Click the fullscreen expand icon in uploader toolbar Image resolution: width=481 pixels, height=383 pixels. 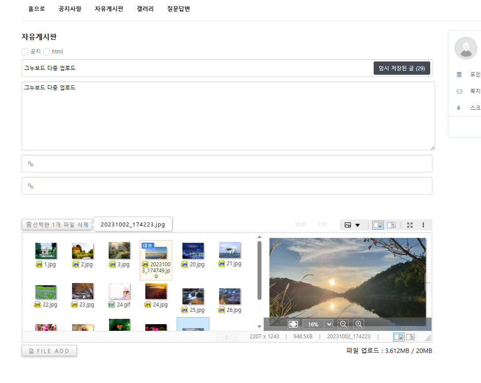pos(410,225)
